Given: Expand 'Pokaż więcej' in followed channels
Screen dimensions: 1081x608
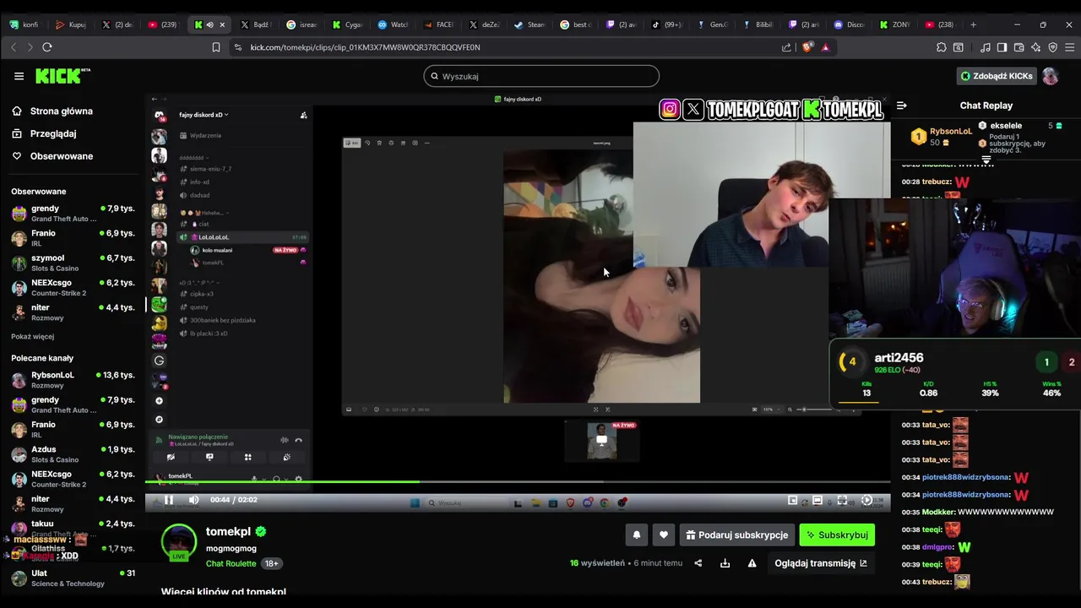Looking at the screenshot, I should point(33,336).
